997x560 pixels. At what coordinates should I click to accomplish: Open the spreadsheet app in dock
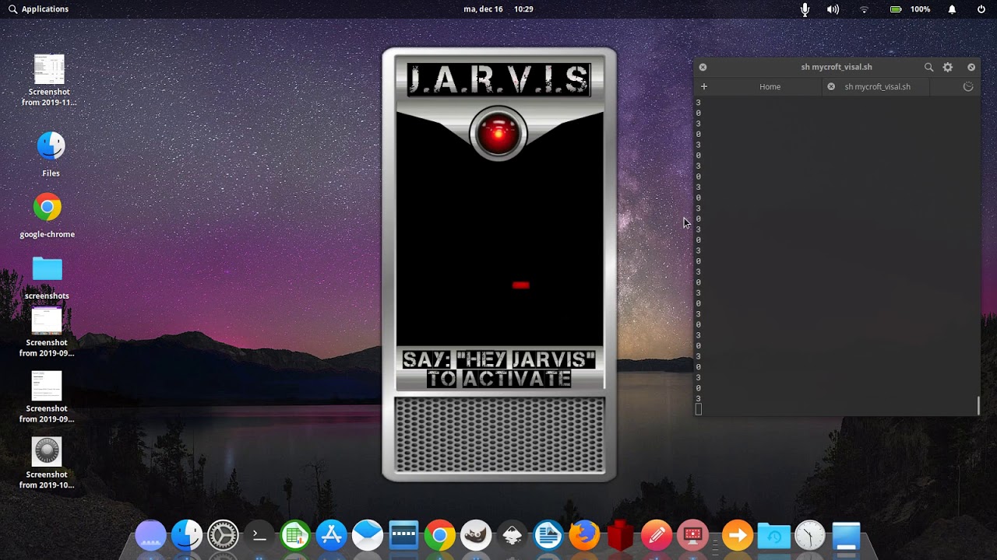(295, 536)
